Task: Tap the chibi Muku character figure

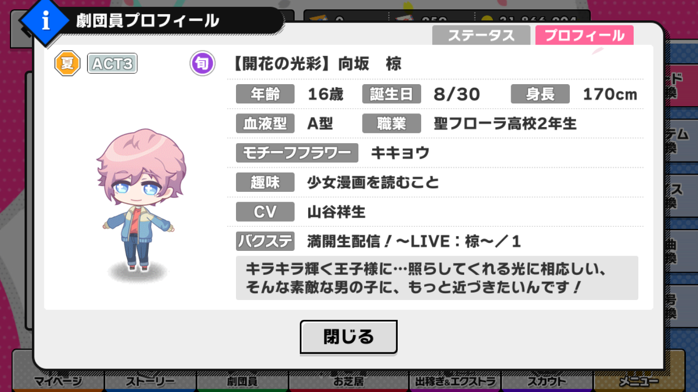Action: pos(140,200)
